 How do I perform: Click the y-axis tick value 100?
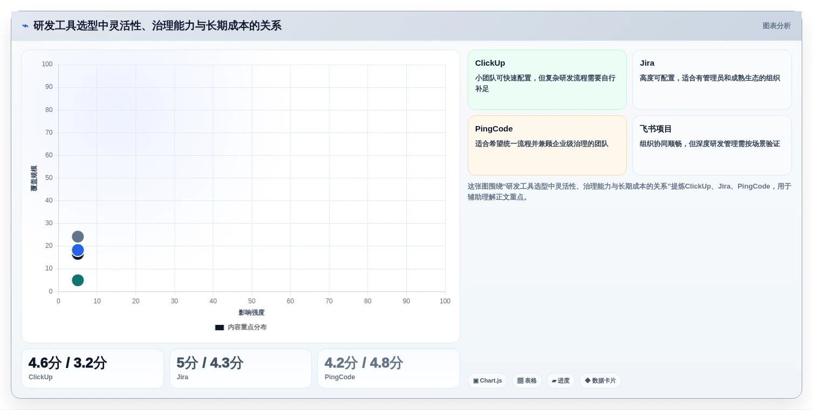(x=47, y=64)
